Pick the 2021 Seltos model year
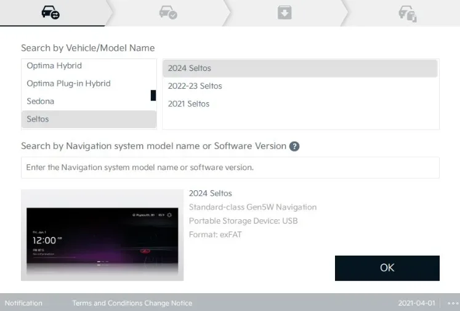 (x=300, y=104)
